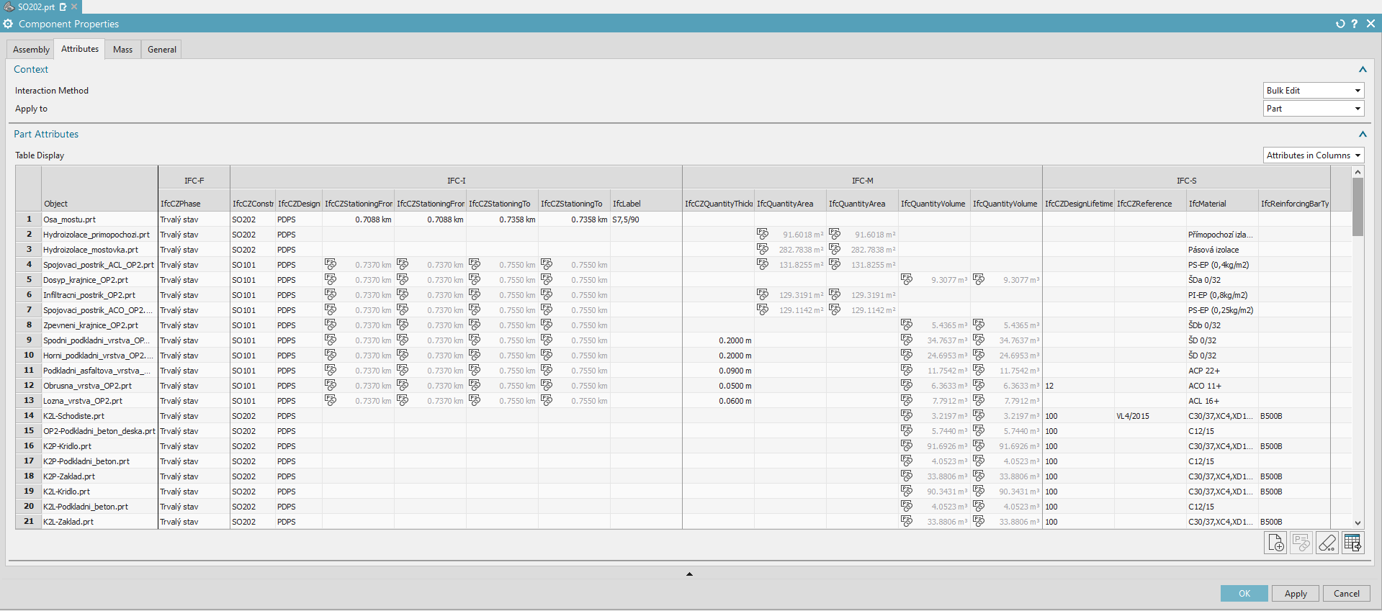Viewport: 1382px width, 611px height.
Task: Click inherited icon in Lozna_vrstva first IfcCZStationingTo cell
Action: (x=475, y=400)
